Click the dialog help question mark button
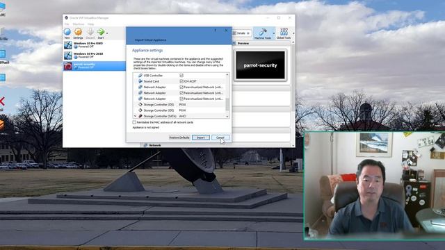Viewport: 445px width, 250px height. pos(216,30)
